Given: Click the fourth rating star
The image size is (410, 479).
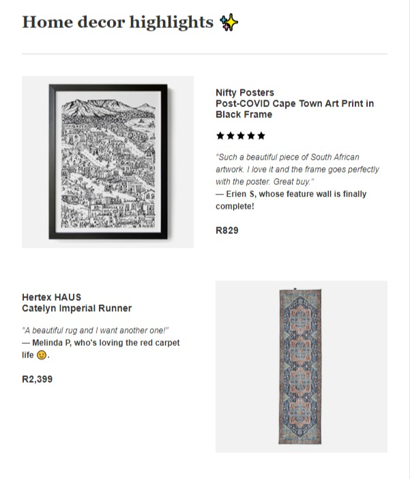Looking at the screenshot, I should coord(250,136).
